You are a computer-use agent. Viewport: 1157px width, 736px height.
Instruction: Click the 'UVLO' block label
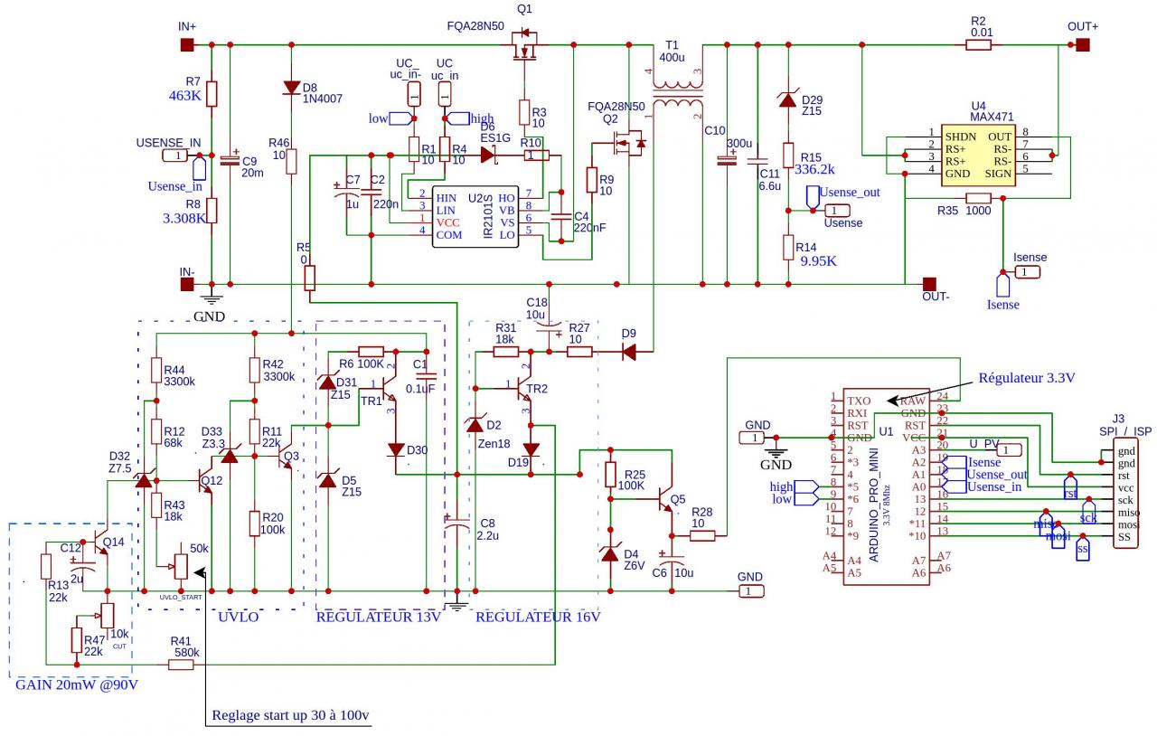238,618
